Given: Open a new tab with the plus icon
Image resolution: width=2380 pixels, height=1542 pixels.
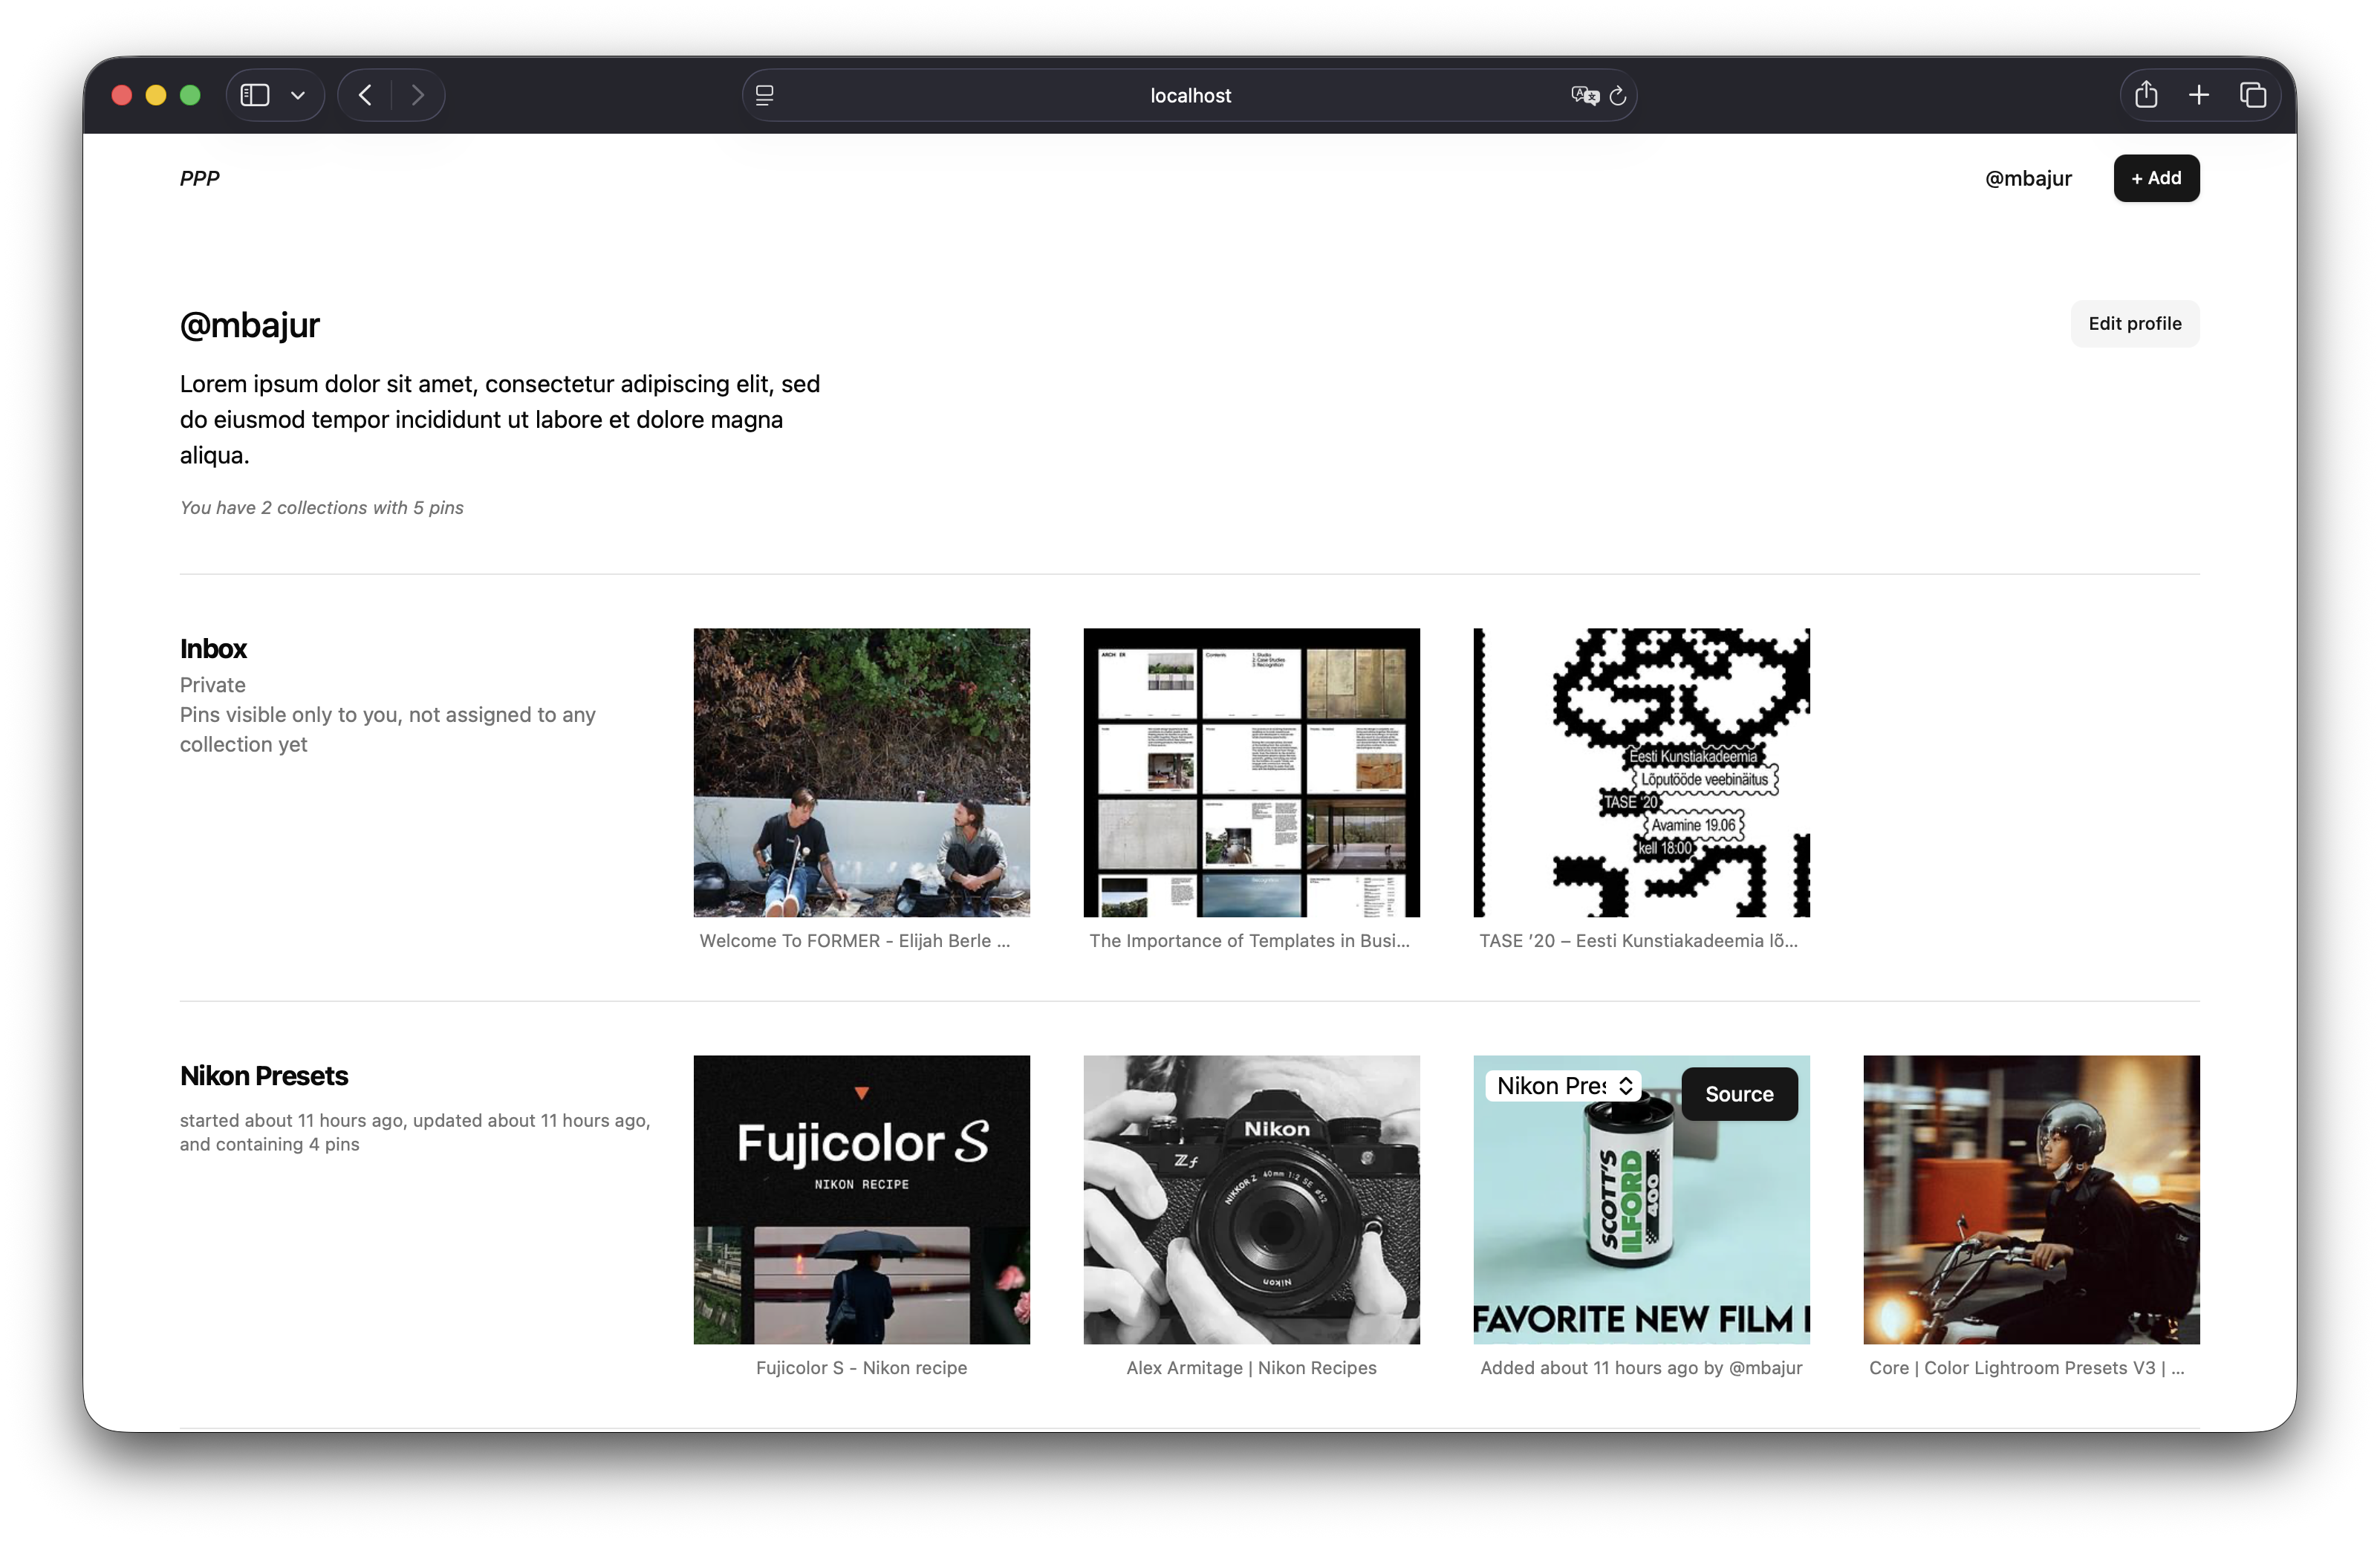Looking at the screenshot, I should click(2199, 95).
